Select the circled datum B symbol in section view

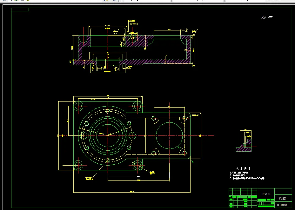point(102,69)
